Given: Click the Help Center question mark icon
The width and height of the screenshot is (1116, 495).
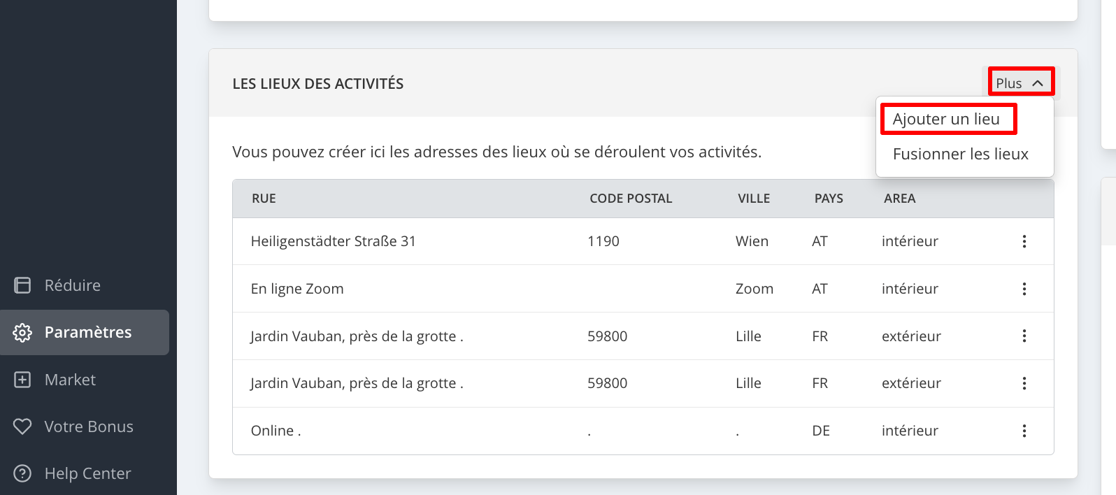Looking at the screenshot, I should tap(22, 473).
